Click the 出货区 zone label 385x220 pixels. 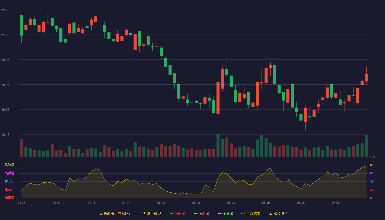point(9,173)
